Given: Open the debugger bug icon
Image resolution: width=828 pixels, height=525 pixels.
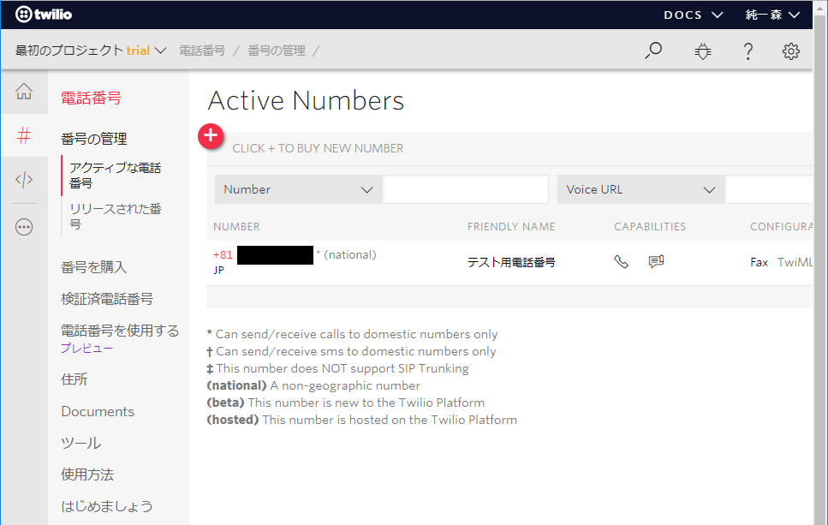Looking at the screenshot, I should [x=702, y=51].
